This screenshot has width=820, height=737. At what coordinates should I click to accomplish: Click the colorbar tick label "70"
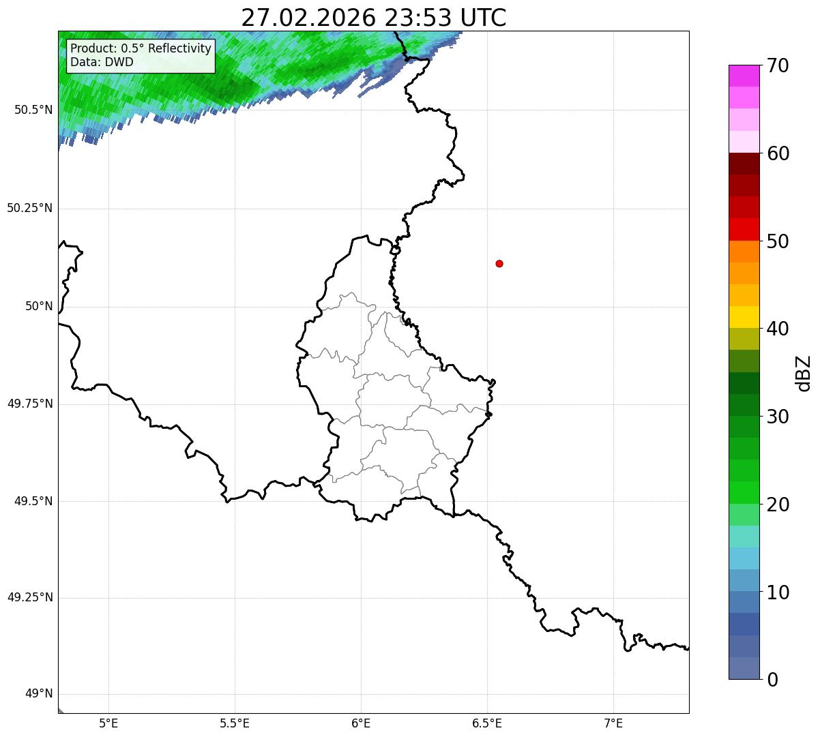778,66
